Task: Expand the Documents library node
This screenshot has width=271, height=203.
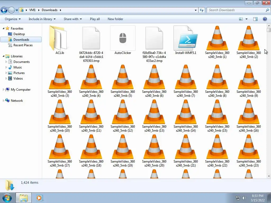Action: pos(6,62)
